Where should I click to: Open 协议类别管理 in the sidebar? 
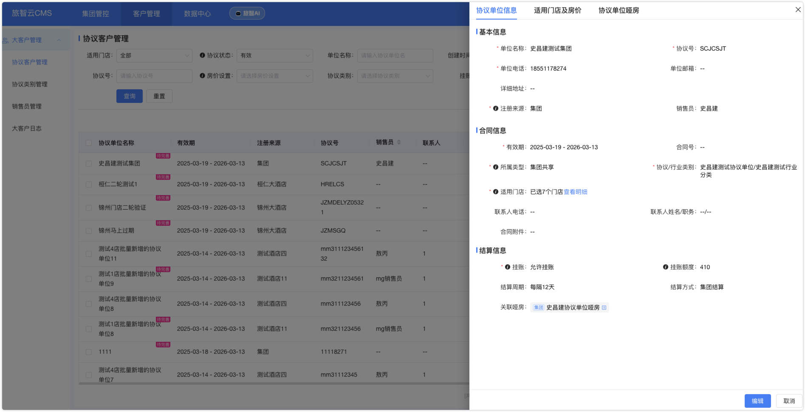(30, 84)
